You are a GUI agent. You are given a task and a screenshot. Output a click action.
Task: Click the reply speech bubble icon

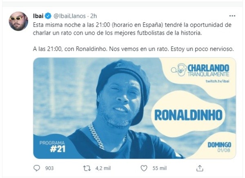(37, 168)
